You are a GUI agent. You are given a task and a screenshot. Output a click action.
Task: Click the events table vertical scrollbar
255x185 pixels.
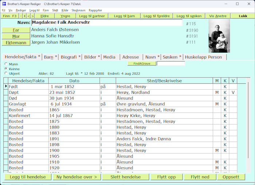248,124
